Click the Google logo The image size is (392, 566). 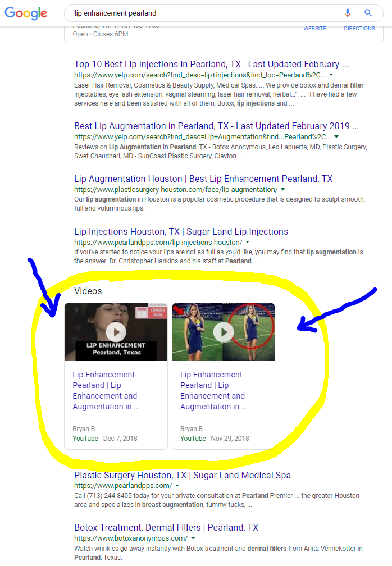point(26,13)
